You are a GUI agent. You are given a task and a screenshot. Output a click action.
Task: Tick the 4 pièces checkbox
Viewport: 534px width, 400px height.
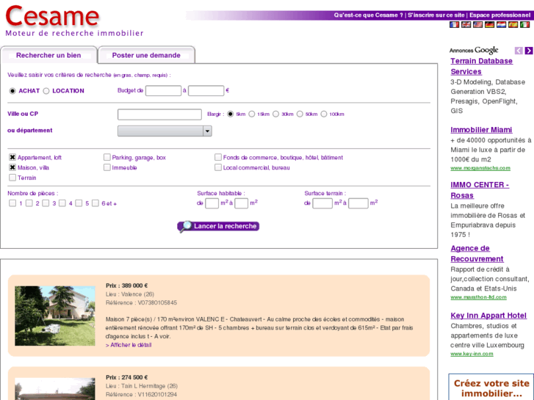coord(62,203)
